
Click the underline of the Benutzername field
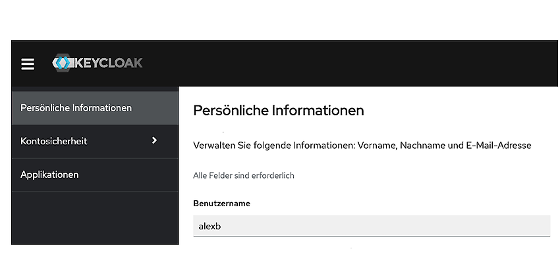372,236
